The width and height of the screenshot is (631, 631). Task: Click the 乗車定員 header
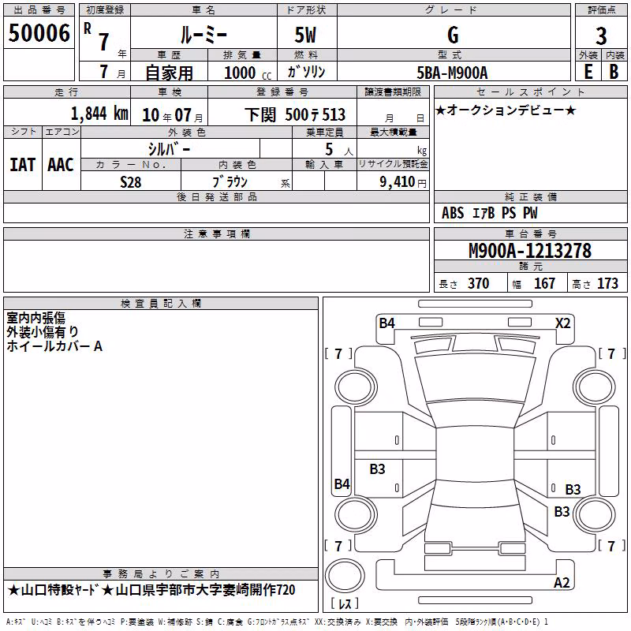(x=324, y=132)
